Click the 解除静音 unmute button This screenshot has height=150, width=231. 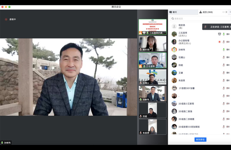point(200,139)
